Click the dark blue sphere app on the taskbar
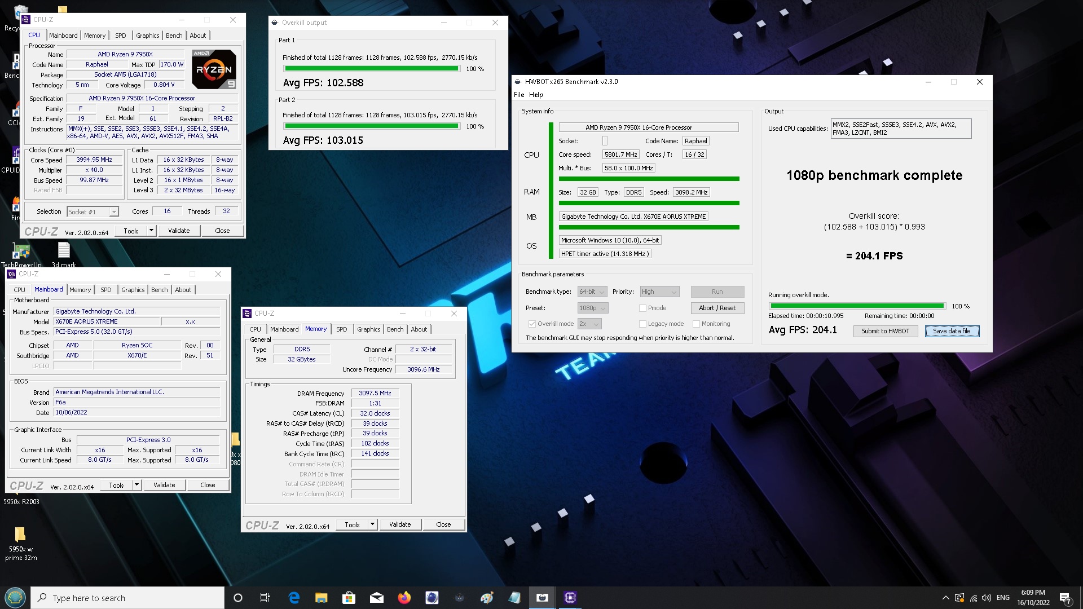 pos(432,598)
